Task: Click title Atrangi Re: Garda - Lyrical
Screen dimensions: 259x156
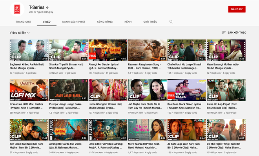Action: coord(103,66)
